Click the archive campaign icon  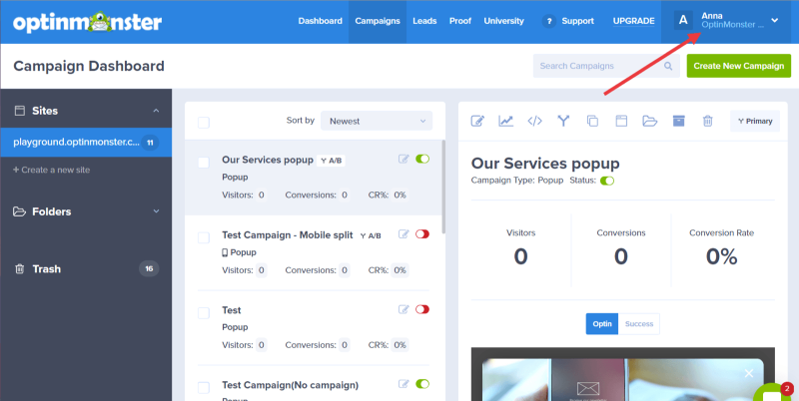(x=679, y=122)
